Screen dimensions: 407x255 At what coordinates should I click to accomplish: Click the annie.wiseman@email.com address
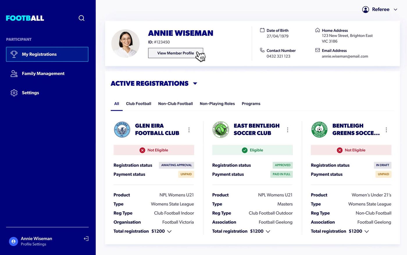click(x=345, y=56)
